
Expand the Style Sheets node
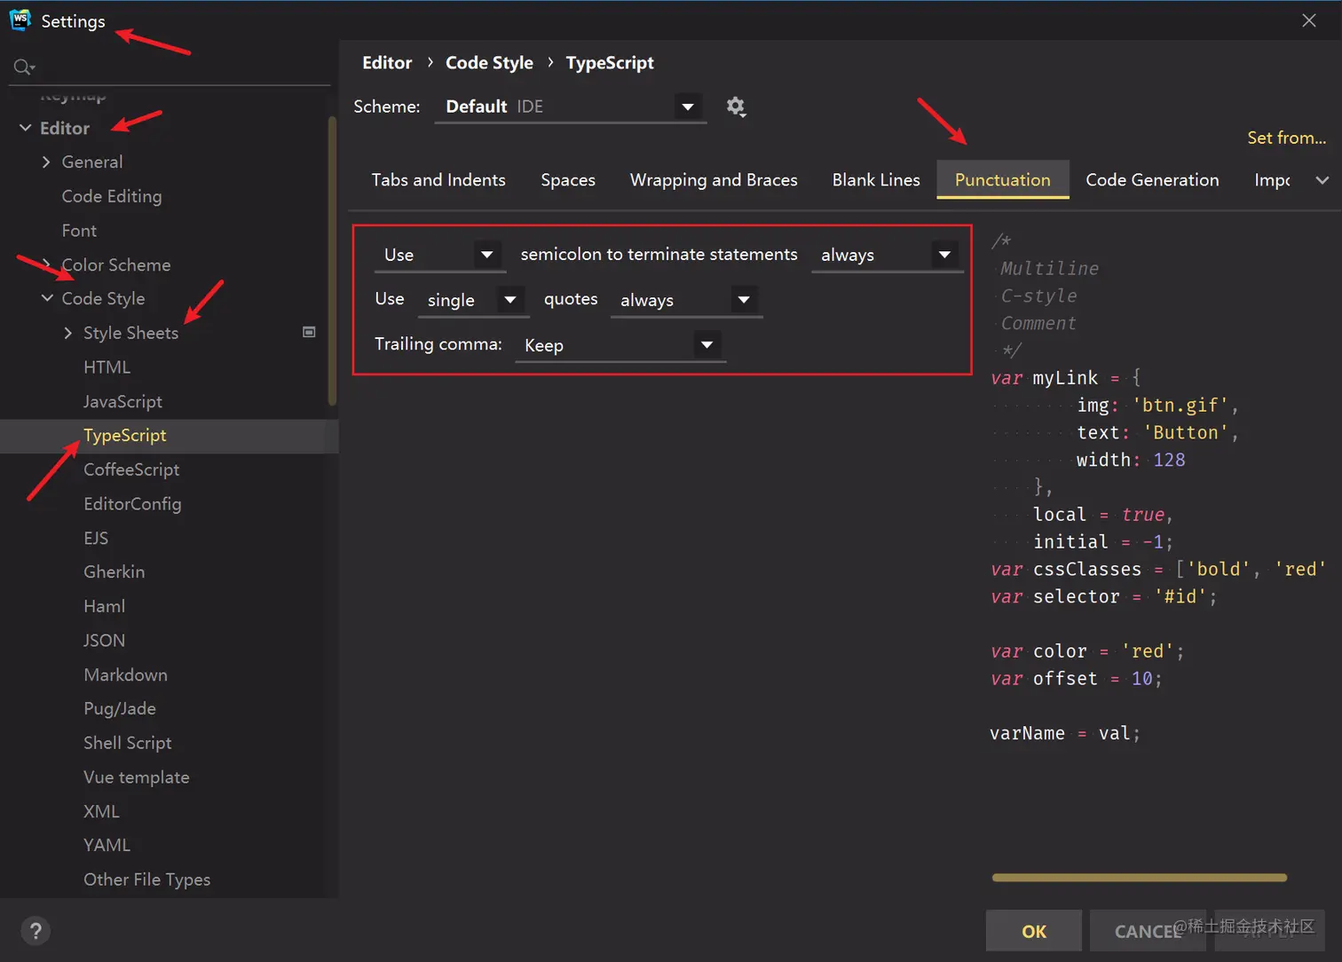tap(68, 333)
